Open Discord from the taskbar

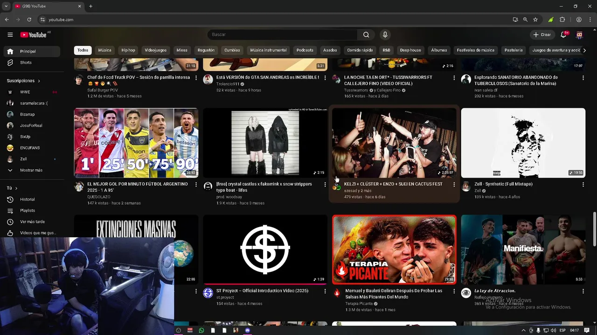(248, 330)
